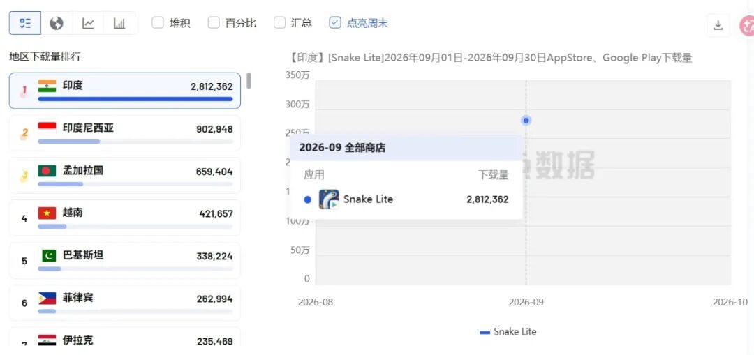Click the Vietnam flag icon
Image resolution: width=754 pixels, height=355 pixels.
(47, 213)
